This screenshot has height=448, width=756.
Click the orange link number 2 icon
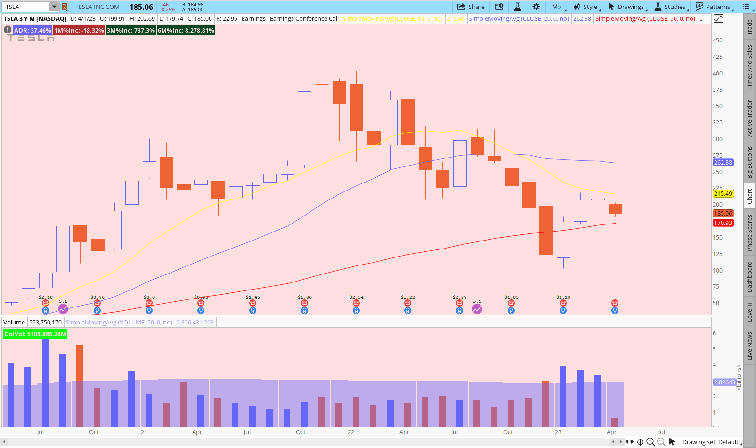point(65,7)
